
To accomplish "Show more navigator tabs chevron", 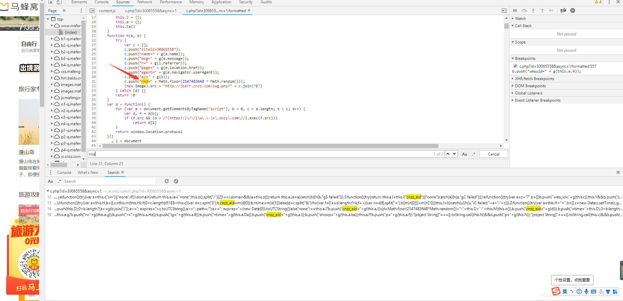I will pos(64,10).
